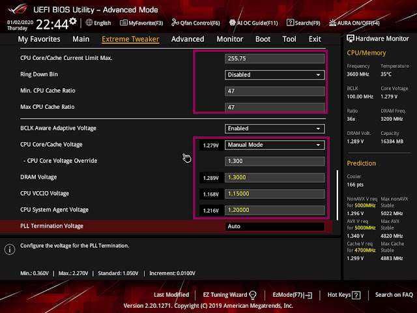Click the Search(F9) question mark icon
Image resolution: width=417 pixels, height=313 pixels.
290,23
